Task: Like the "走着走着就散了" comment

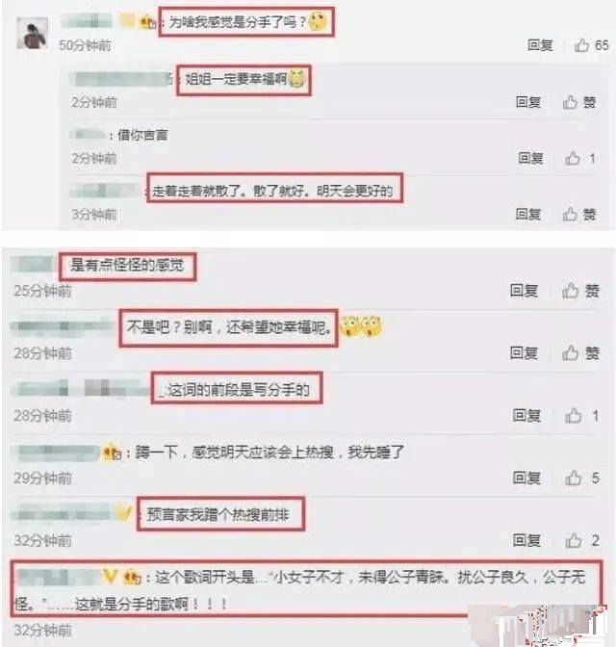Action: coord(570,214)
